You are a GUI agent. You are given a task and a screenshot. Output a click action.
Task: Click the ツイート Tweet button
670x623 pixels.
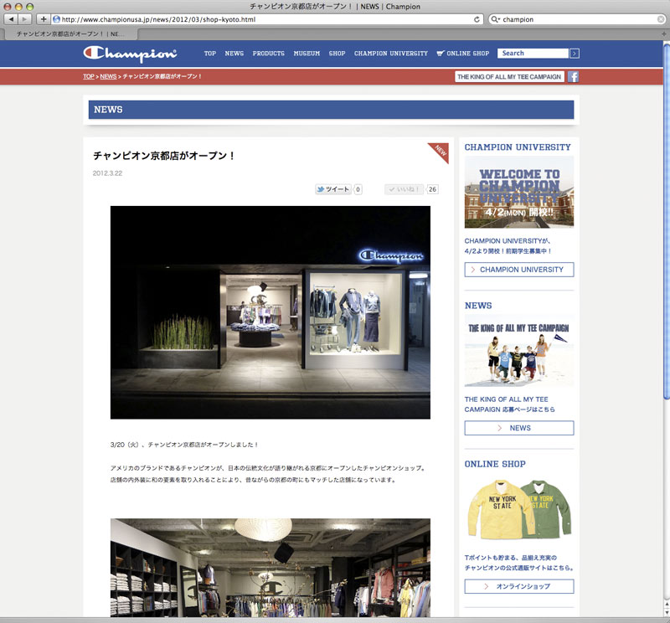332,189
